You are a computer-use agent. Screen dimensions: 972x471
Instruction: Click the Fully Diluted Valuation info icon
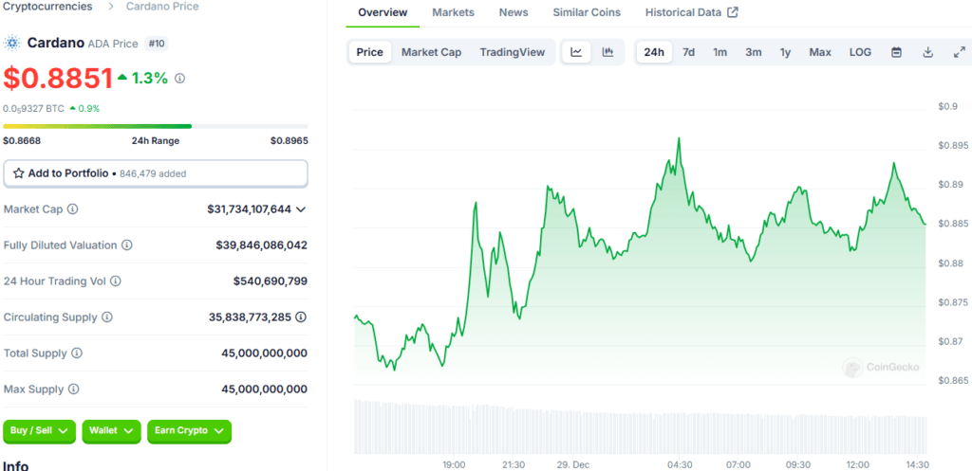(x=127, y=245)
